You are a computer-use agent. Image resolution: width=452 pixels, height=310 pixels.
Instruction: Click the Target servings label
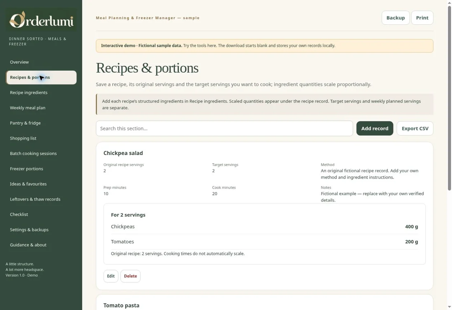point(225,165)
